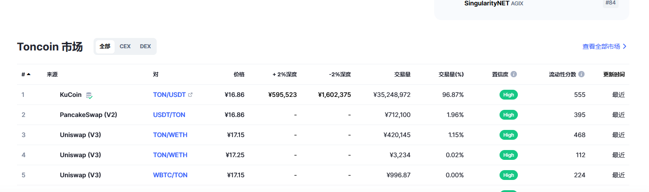
Task: Click the High badge in row 4
Action: (x=508, y=155)
